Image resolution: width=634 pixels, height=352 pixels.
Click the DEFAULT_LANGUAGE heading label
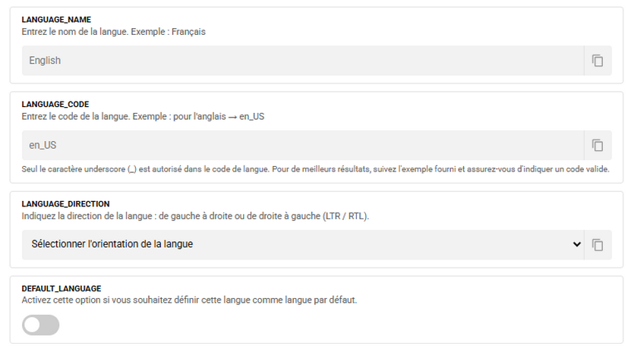pyautogui.click(x=62, y=288)
